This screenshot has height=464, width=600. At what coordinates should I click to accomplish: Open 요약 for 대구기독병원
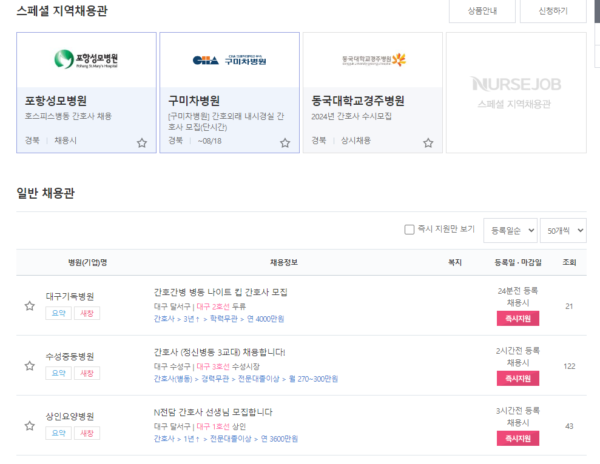(x=58, y=313)
